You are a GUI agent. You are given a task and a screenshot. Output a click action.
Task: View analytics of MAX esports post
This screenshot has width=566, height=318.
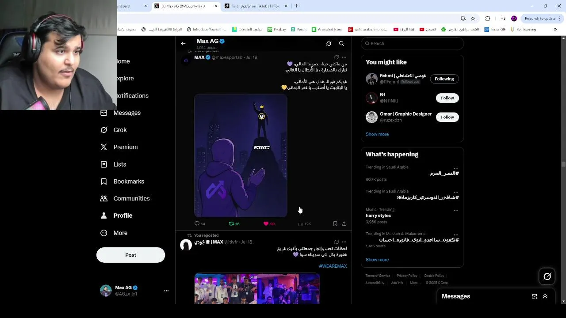point(305,224)
